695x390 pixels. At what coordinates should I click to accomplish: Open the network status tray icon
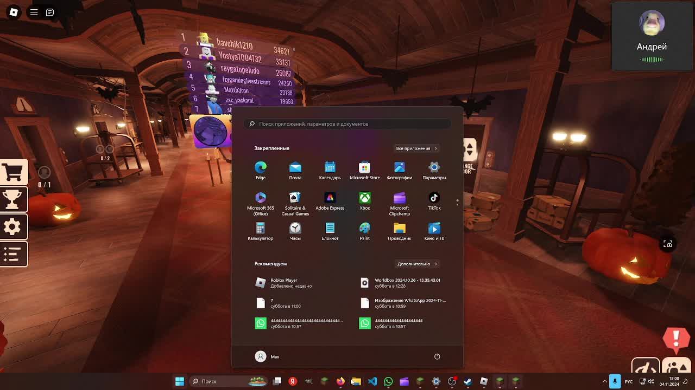(643, 381)
